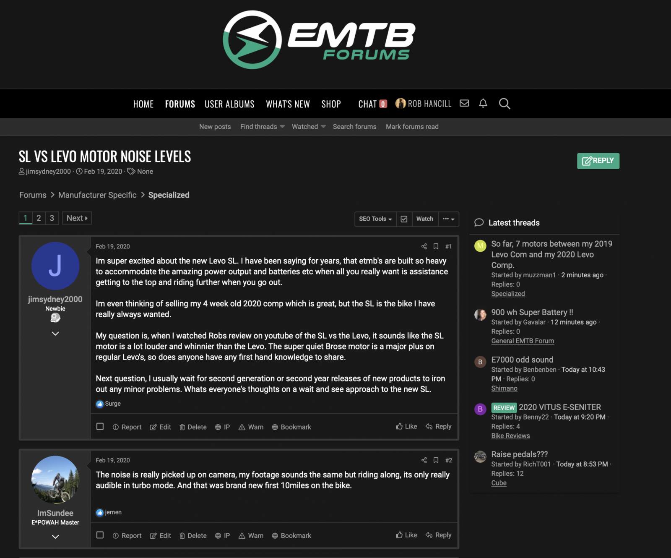Open Chat from the navbar
671x558 pixels.
click(x=367, y=104)
